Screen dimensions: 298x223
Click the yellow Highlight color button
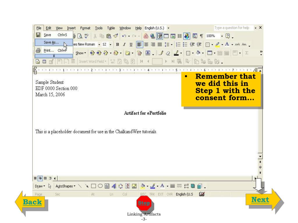[217, 44]
